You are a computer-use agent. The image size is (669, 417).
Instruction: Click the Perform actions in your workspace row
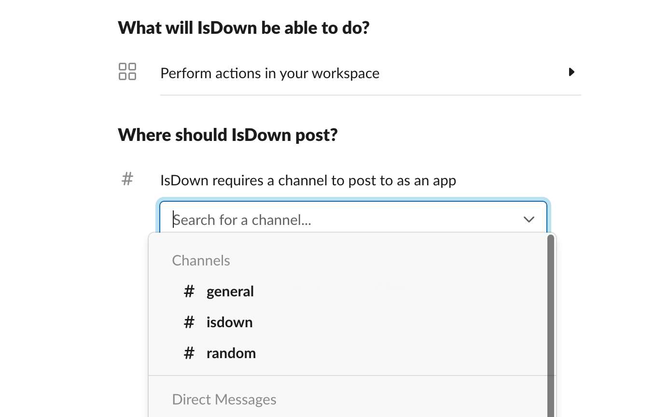(x=269, y=73)
